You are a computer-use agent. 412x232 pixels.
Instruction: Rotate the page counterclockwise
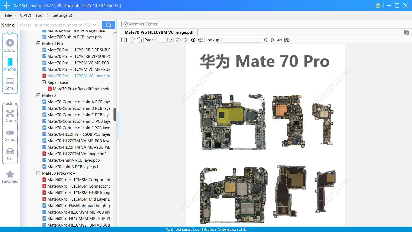pyautogui.click(x=132, y=40)
